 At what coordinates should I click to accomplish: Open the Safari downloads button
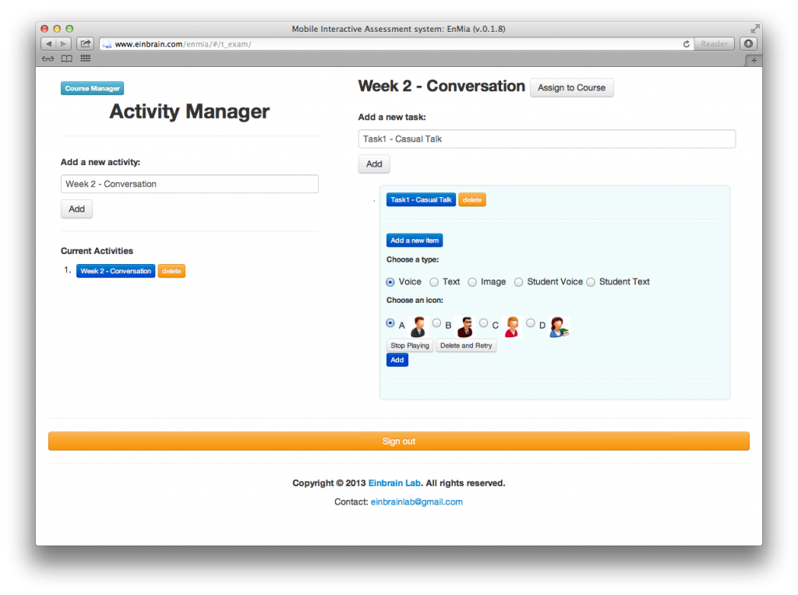[748, 44]
